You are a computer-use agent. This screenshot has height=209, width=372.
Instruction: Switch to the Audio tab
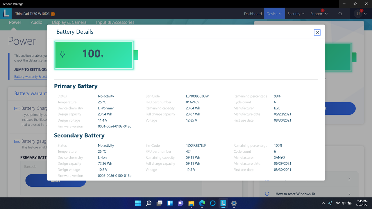point(37,22)
